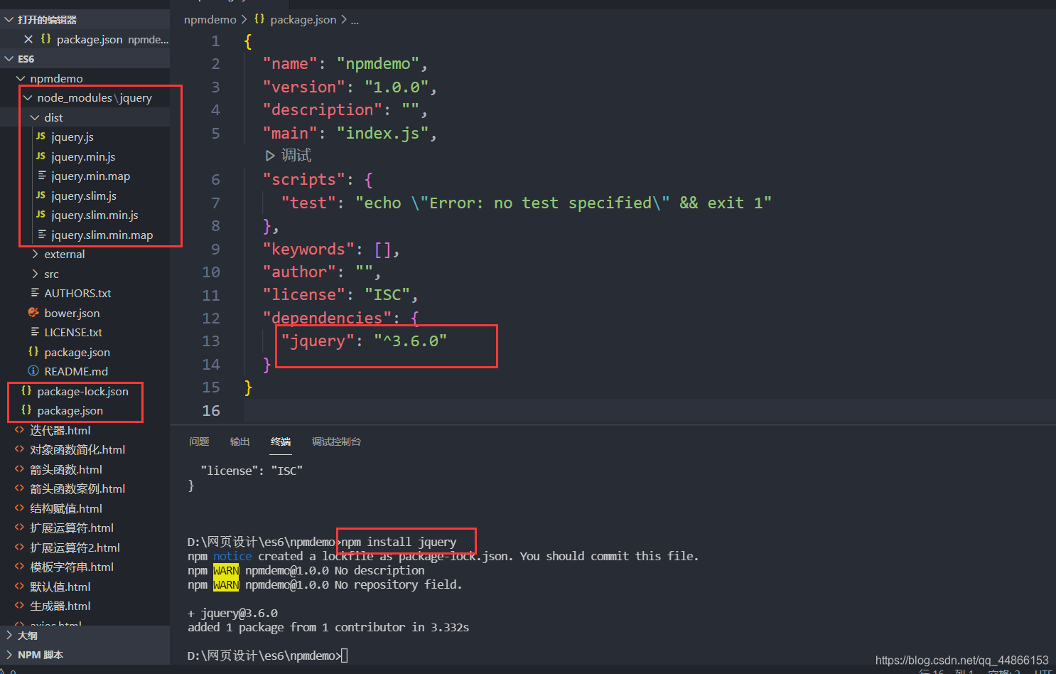The height and width of the screenshot is (674, 1056).
Task: Click the HTML icon of 迭代器.html
Action: [19, 429]
